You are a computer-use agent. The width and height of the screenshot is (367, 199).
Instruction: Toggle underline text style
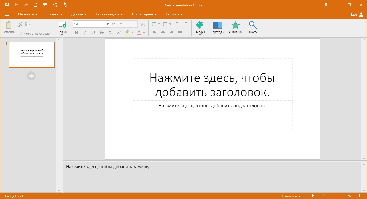pos(93,33)
